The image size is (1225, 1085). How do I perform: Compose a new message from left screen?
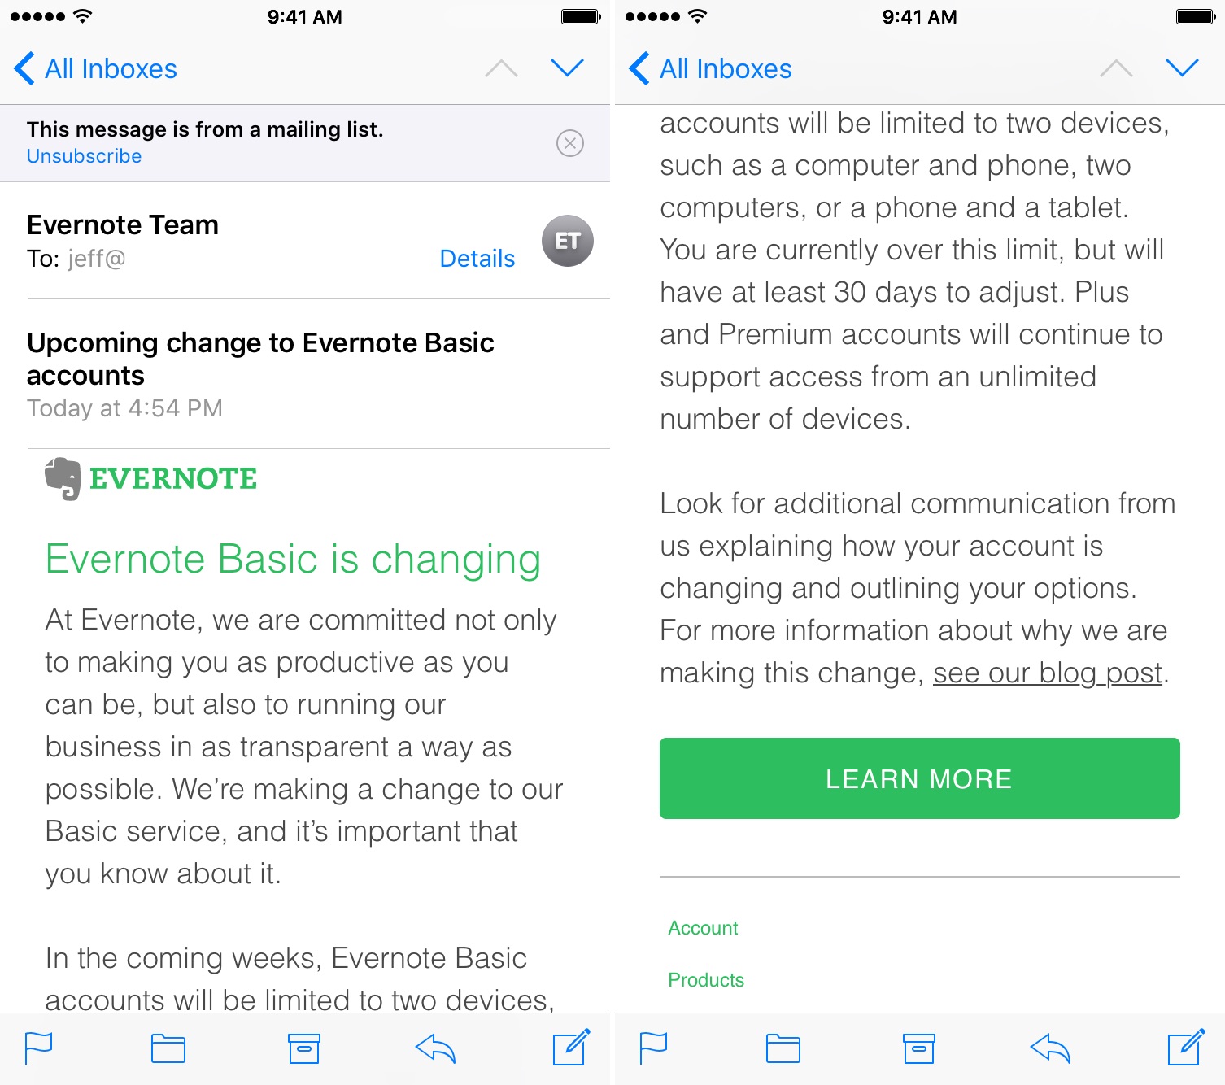click(571, 1048)
